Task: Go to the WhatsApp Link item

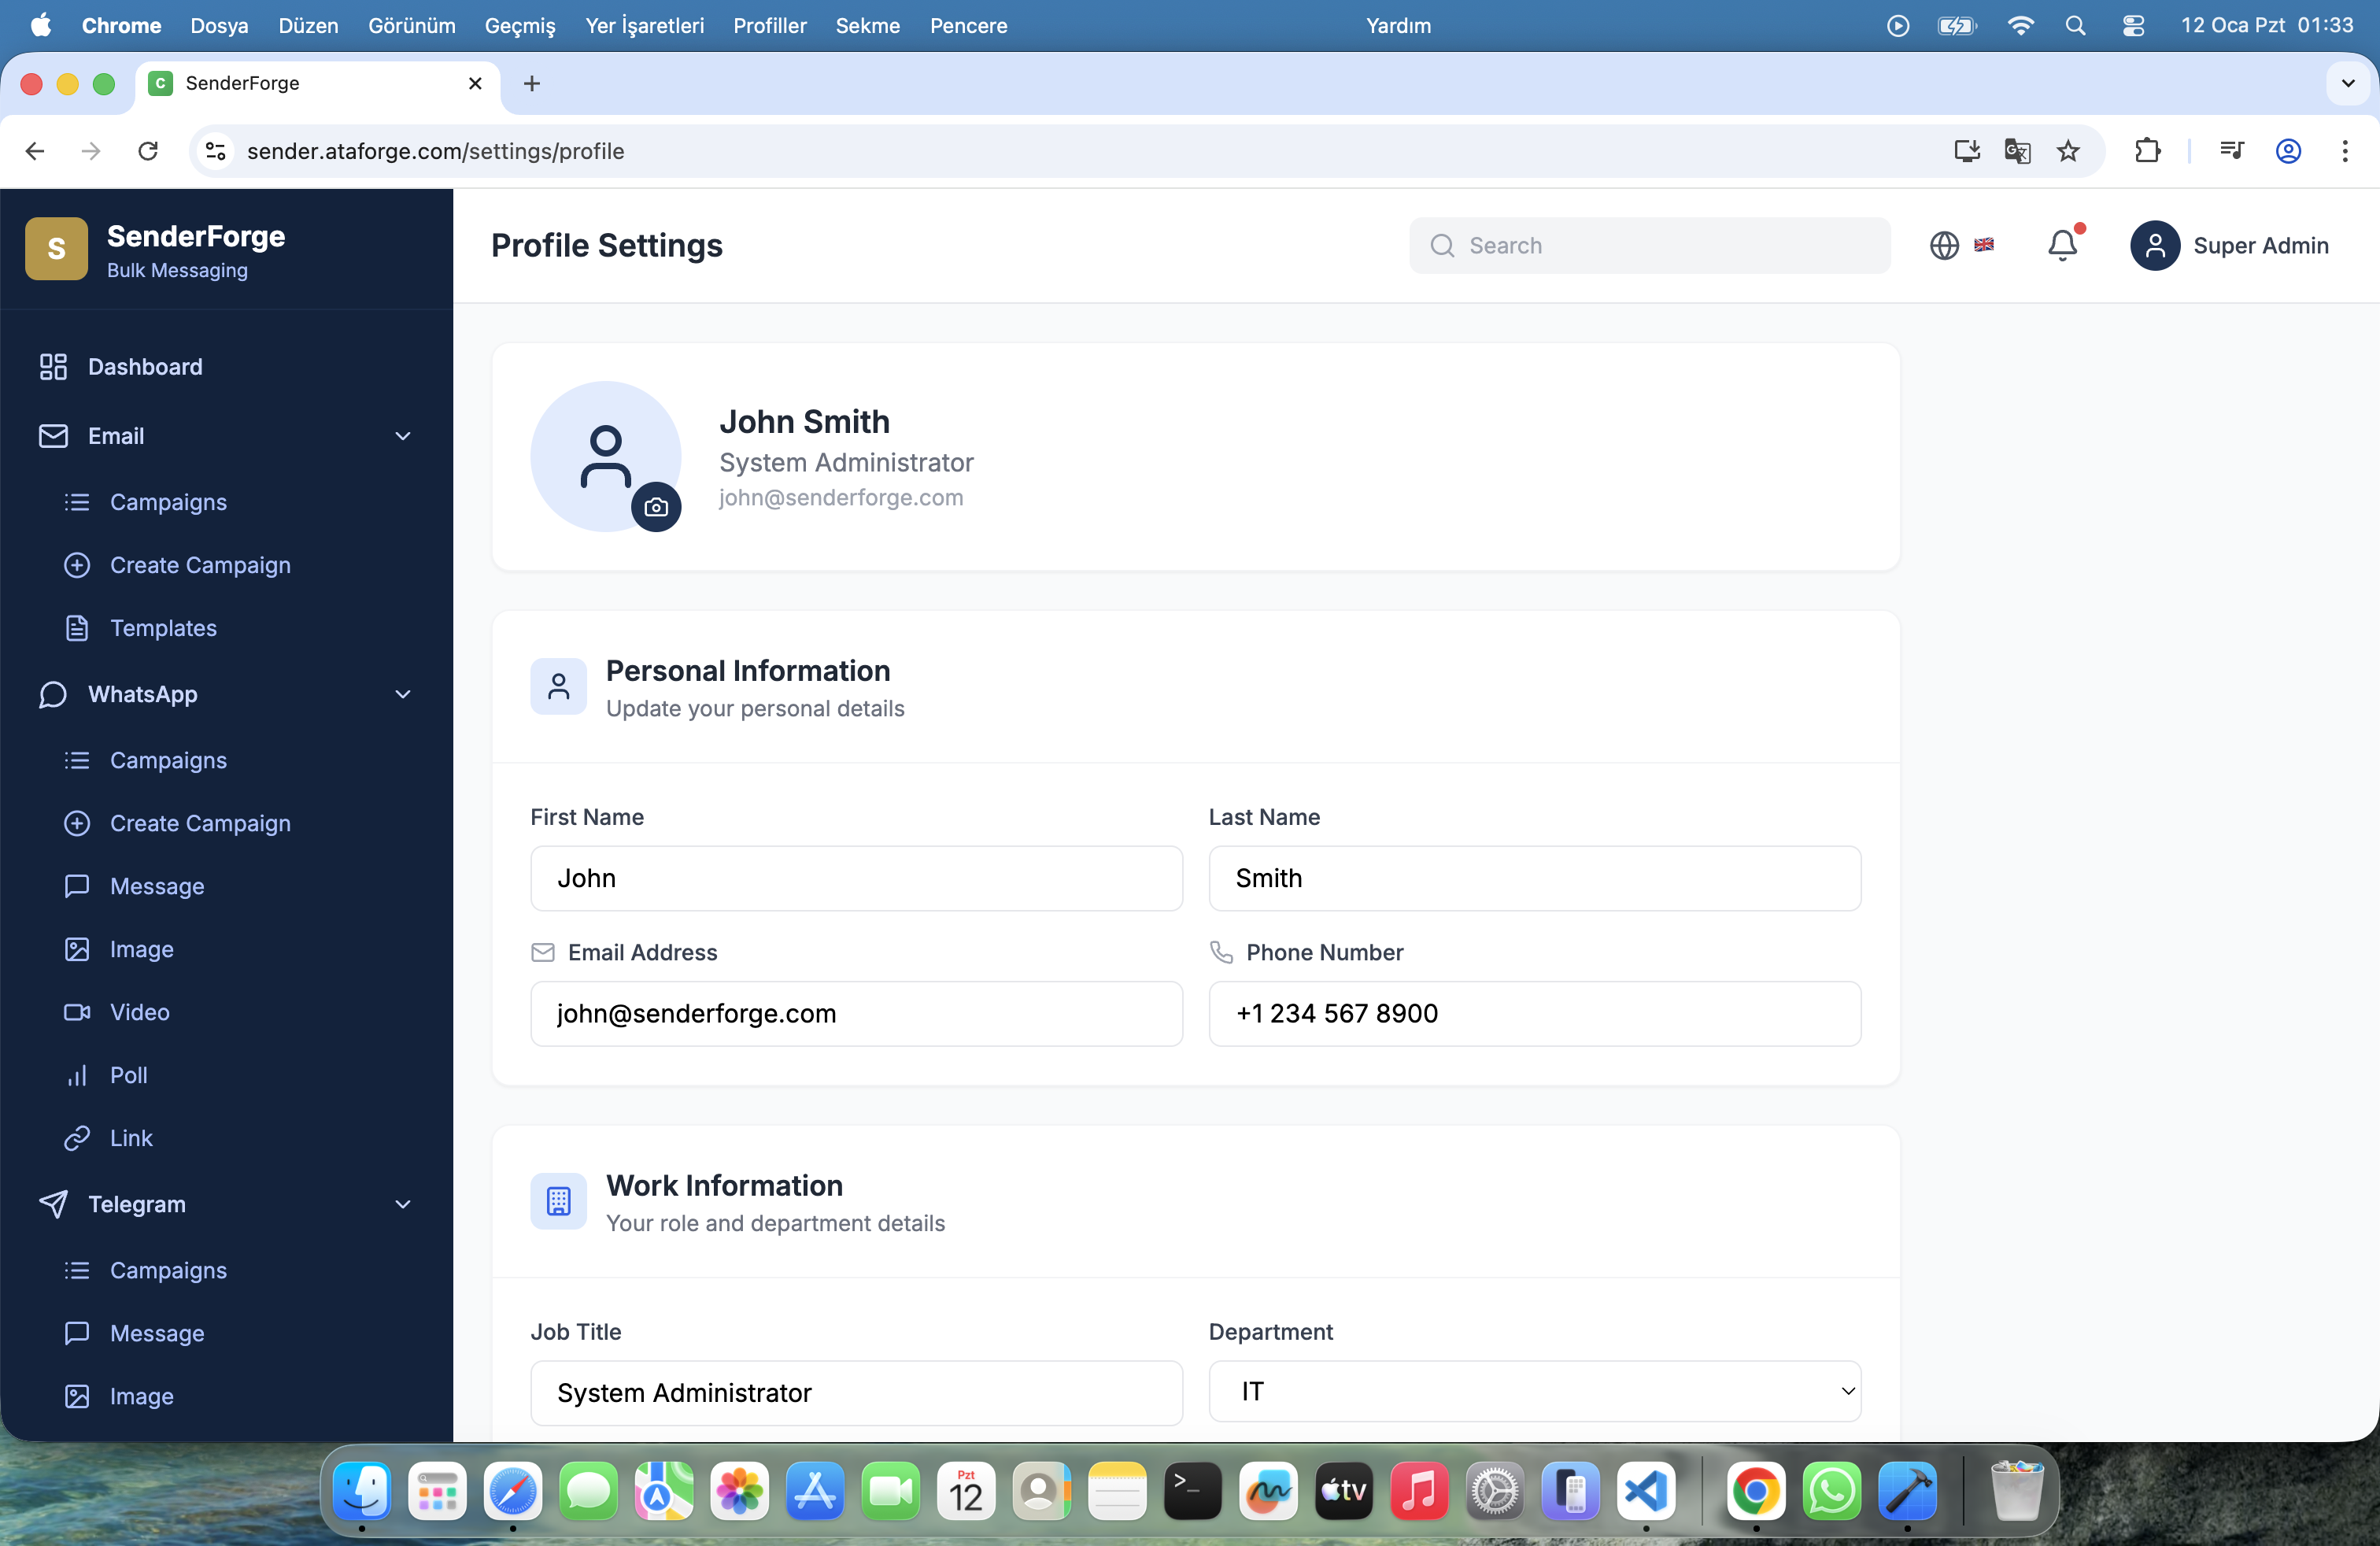Action: 131,1138
